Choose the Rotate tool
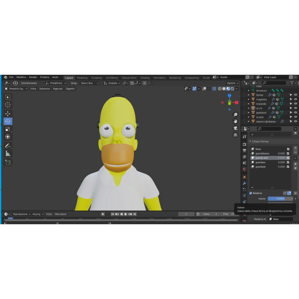 tap(7, 121)
